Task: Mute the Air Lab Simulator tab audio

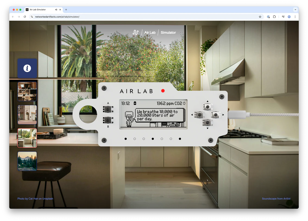Action: tap(56, 10)
